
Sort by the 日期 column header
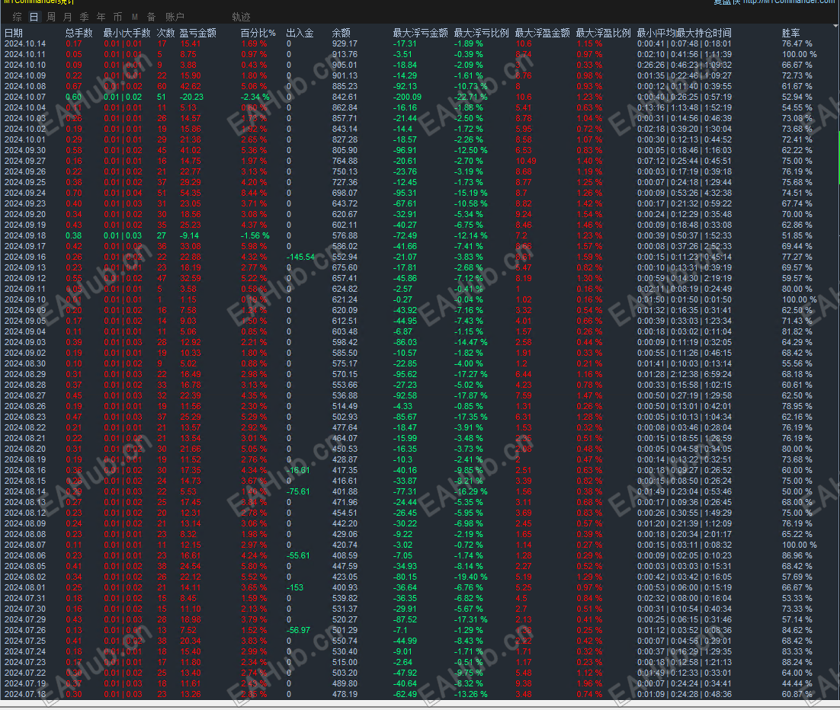click(14, 34)
